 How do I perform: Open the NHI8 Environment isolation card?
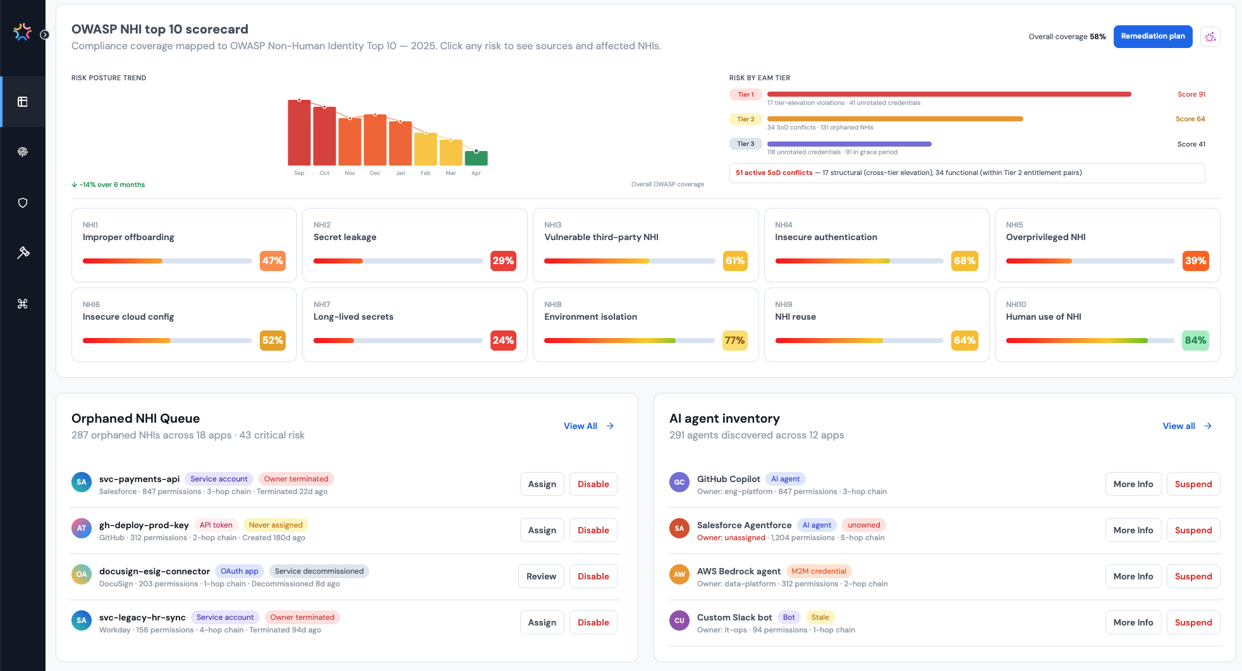click(645, 325)
